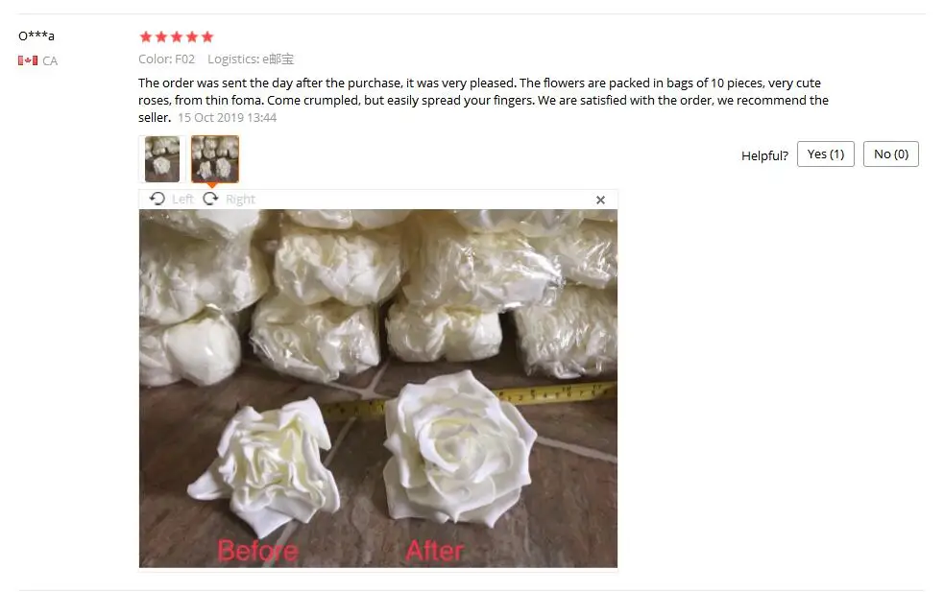The height and width of the screenshot is (592, 944).
Task: Click the rotate left arrow icon
Action: click(x=157, y=199)
